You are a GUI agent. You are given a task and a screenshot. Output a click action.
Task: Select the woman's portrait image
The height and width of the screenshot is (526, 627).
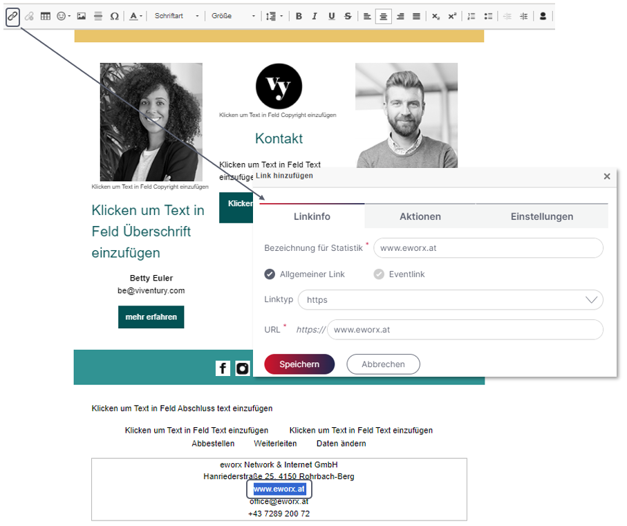click(151, 122)
